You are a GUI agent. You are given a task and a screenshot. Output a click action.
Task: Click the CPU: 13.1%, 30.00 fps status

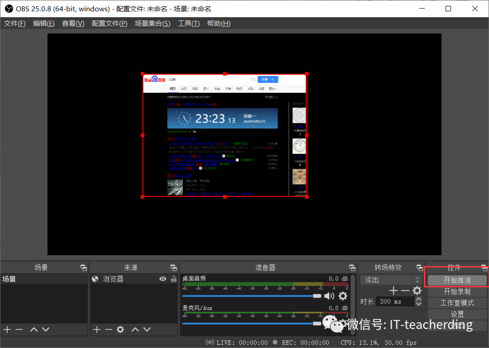(x=378, y=343)
